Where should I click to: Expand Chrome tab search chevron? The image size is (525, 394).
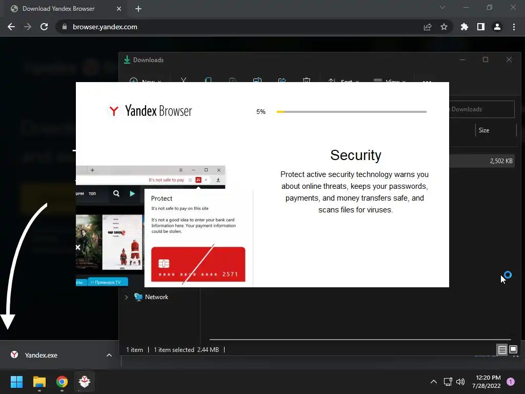point(442,7)
